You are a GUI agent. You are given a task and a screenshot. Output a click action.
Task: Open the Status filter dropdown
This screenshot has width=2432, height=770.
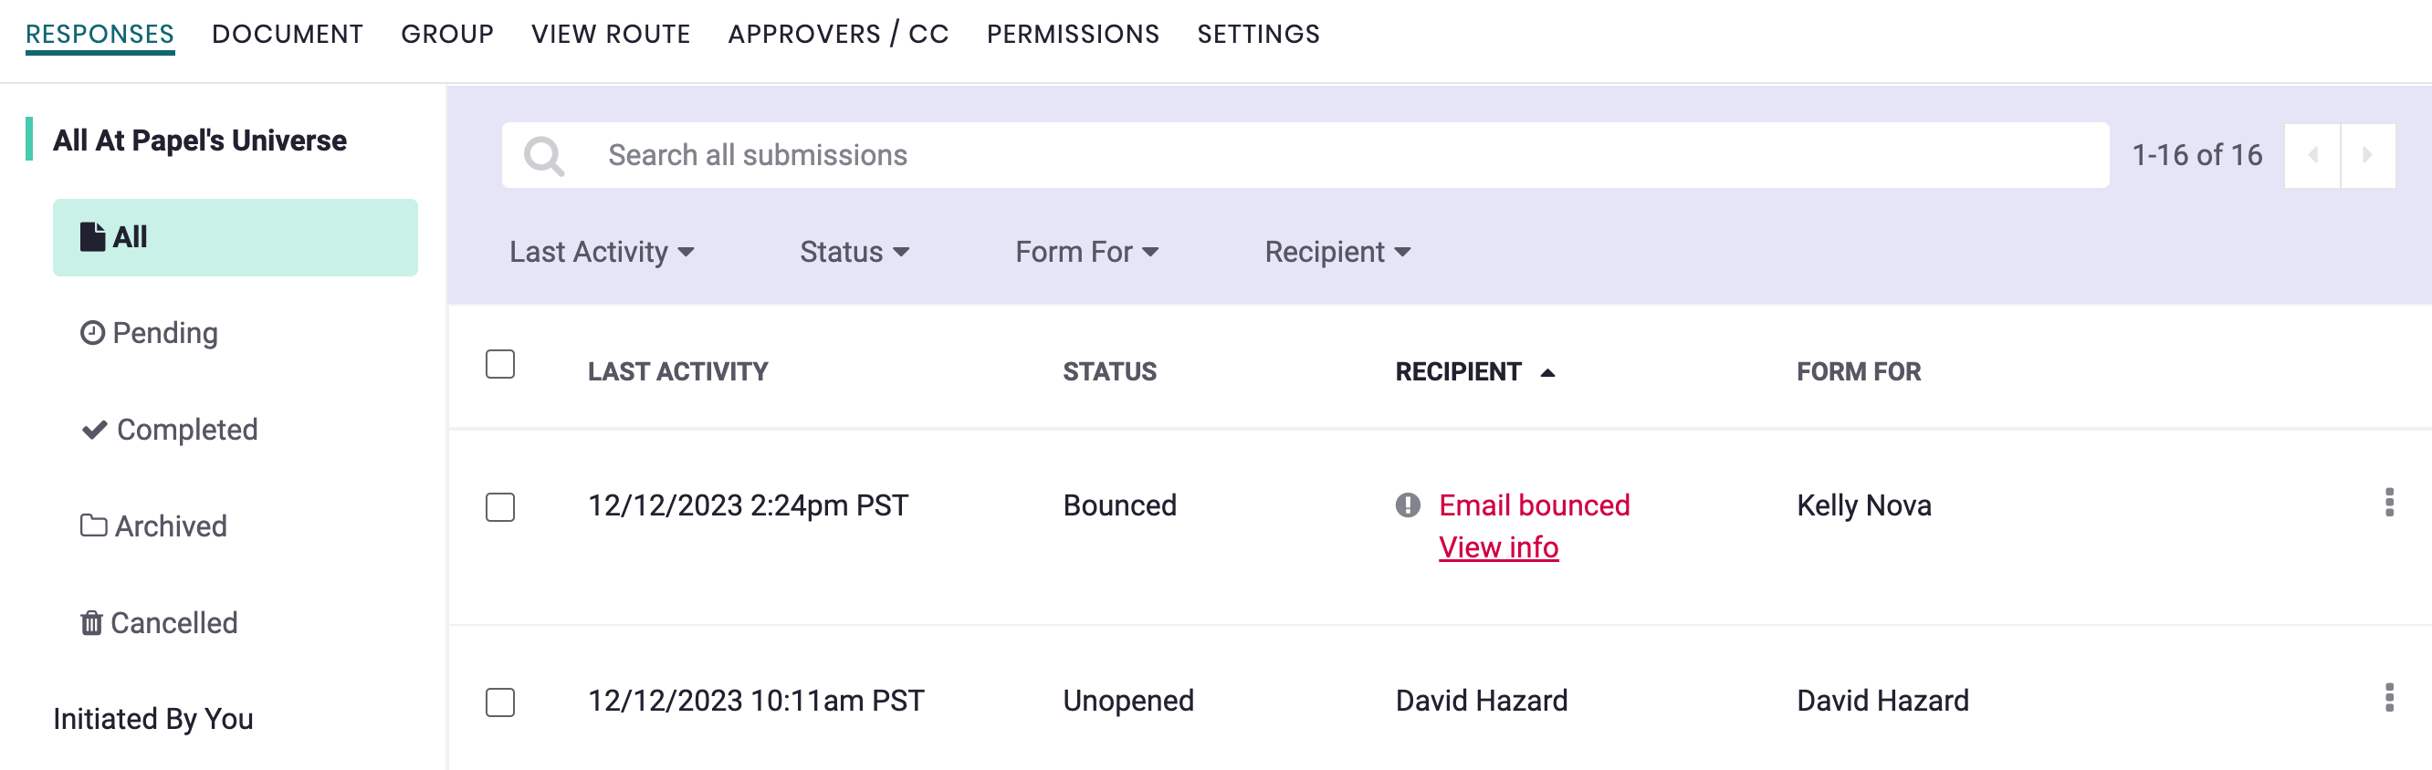pyautogui.click(x=854, y=252)
